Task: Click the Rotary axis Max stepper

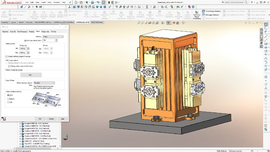Action: pyautogui.click(x=28, y=53)
